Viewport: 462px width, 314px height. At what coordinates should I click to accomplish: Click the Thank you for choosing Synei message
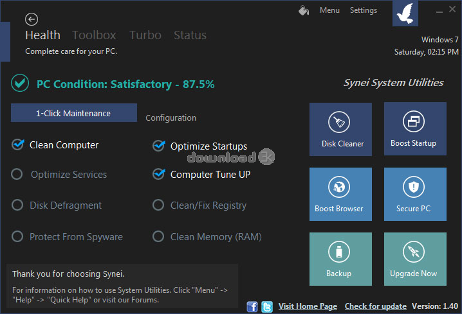[68, 274]
